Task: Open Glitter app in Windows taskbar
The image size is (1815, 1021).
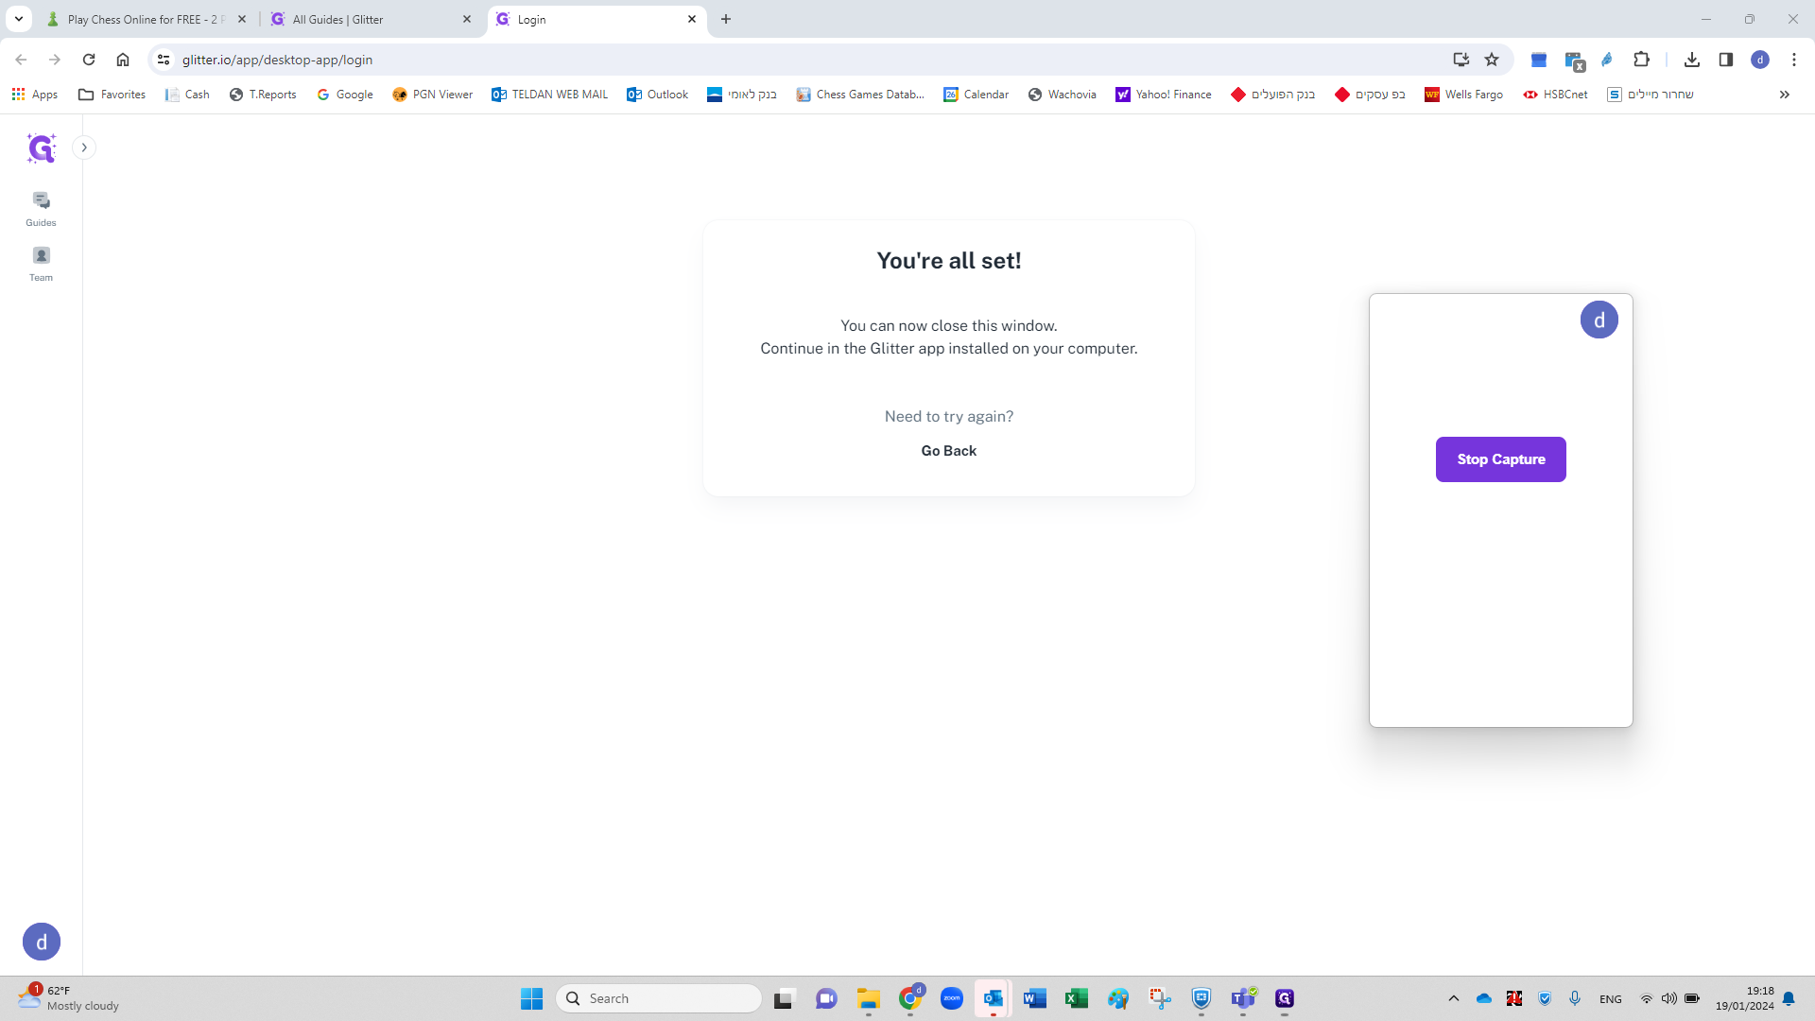Action: point(1284,998)
